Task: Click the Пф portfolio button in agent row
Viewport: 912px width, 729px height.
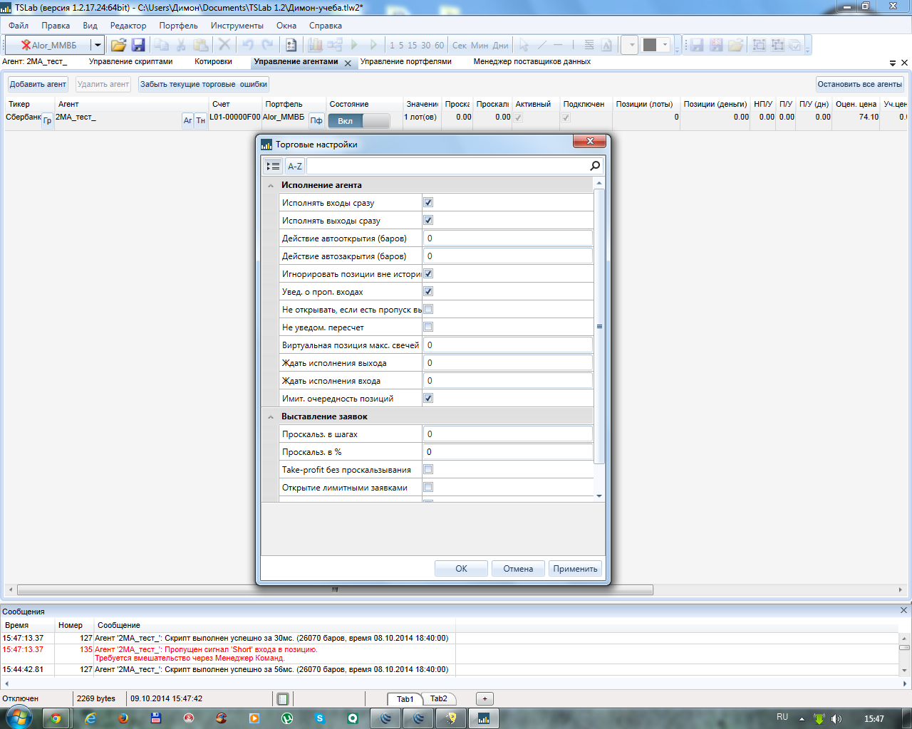Action: [316, 120]
